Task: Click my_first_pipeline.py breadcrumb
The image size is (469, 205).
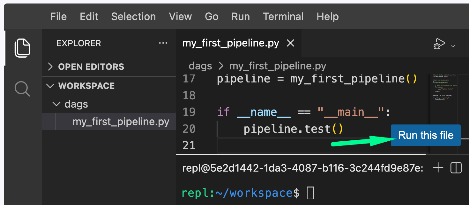Action: [278, 66]
